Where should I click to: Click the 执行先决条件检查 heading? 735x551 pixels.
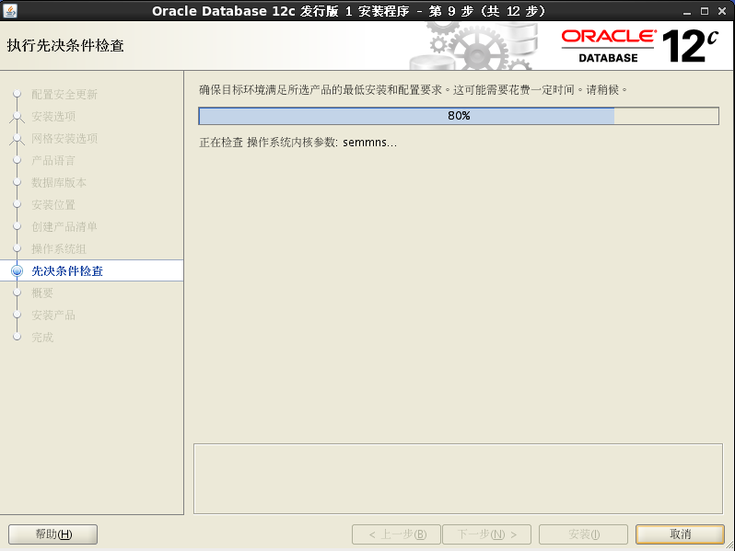(65, 45)
